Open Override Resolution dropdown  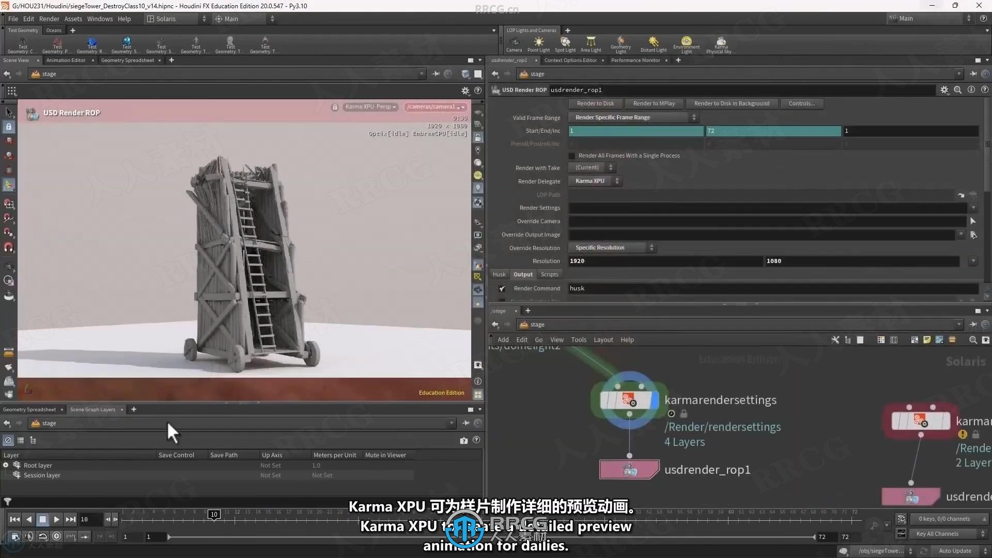click(x=612, y=247)
